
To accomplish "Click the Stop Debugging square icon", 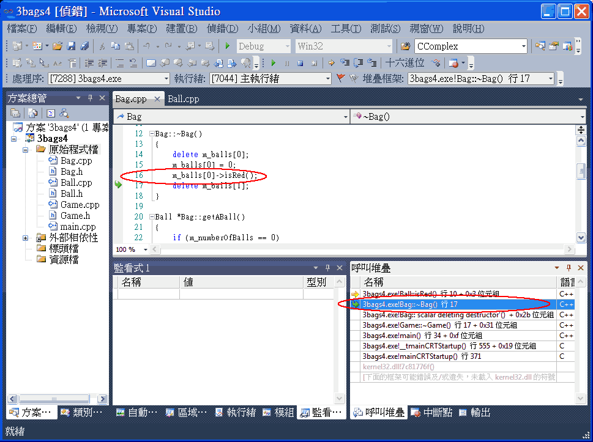I will tap(300, 63).
